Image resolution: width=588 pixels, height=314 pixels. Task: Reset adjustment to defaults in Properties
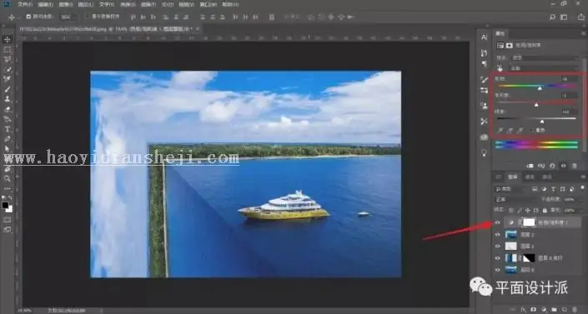click(552, 166)
